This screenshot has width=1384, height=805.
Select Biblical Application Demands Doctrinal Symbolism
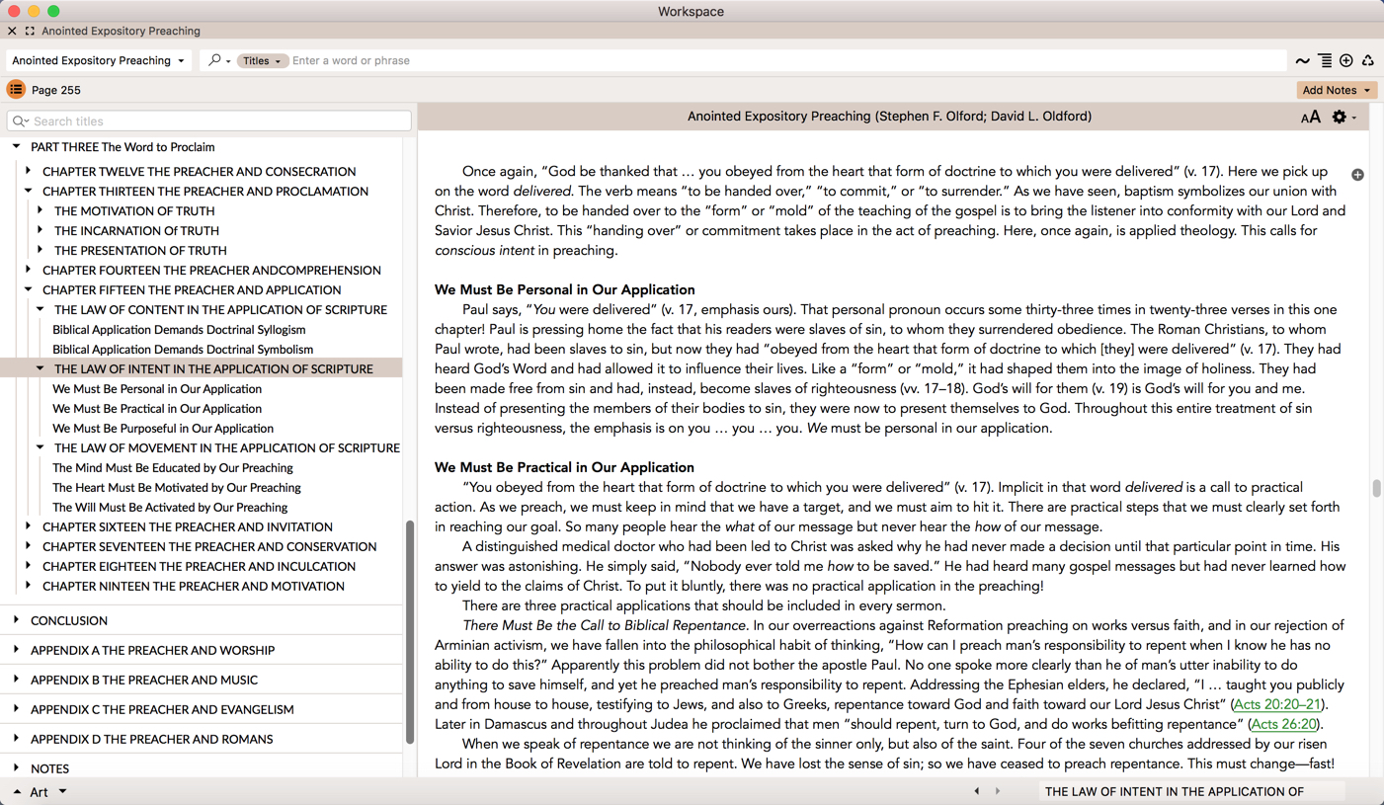click(x=183, y=349)
